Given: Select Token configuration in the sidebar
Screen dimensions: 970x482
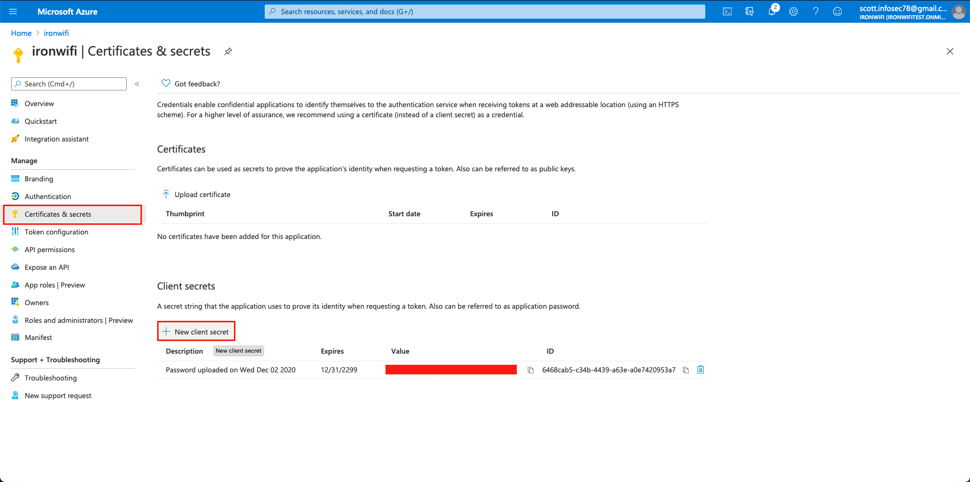Looking at the screenshot, I should (57, 232).
